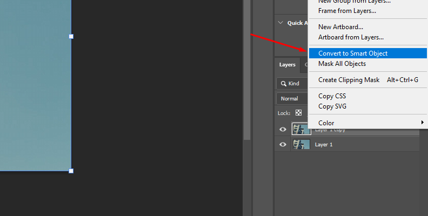Click the Layer 1 copy thumbnail
428x216 pixels.
(301, 129)
